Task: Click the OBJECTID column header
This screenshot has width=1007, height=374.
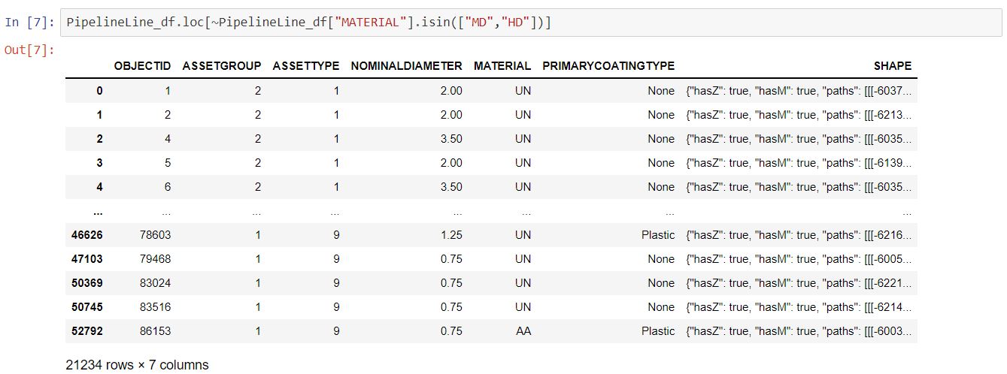Action: click(x=142, y=66)
